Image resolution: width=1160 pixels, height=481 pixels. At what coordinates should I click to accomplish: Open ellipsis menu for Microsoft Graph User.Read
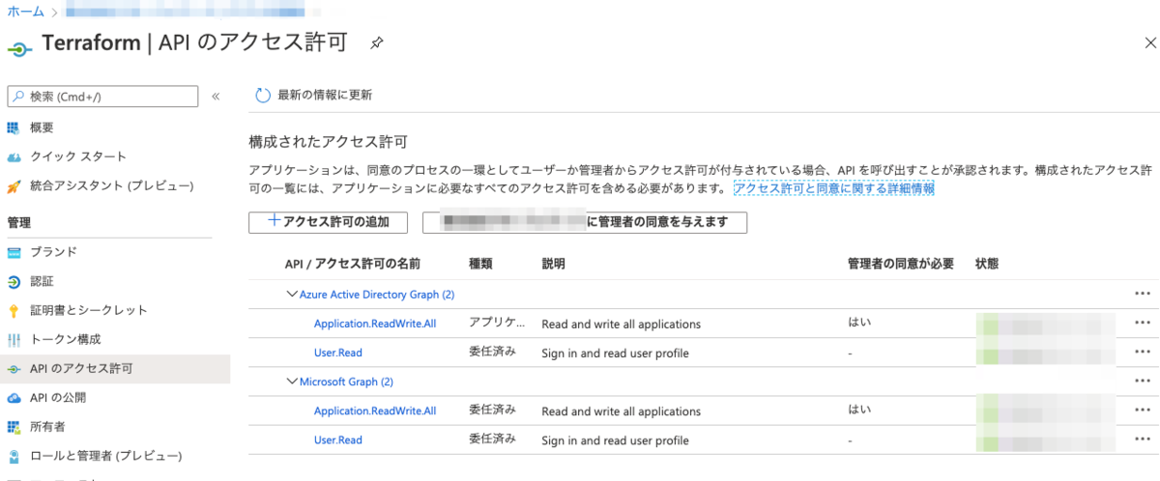click(x=1142, y=439)
